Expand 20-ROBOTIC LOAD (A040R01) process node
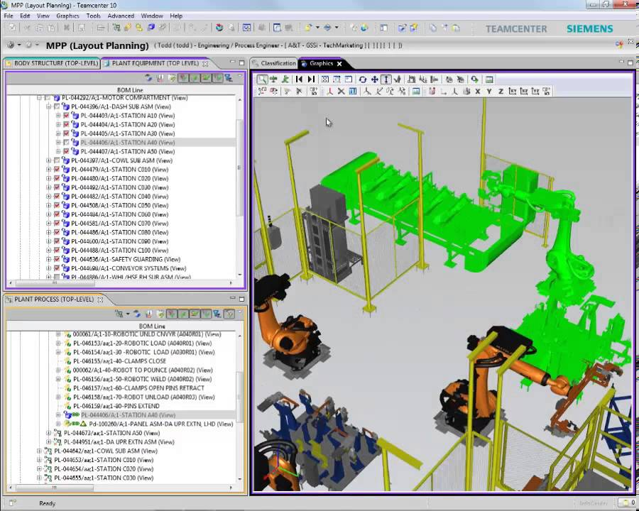Image resolution: width=639 pixels, height=511 pixels. (58, 343)
